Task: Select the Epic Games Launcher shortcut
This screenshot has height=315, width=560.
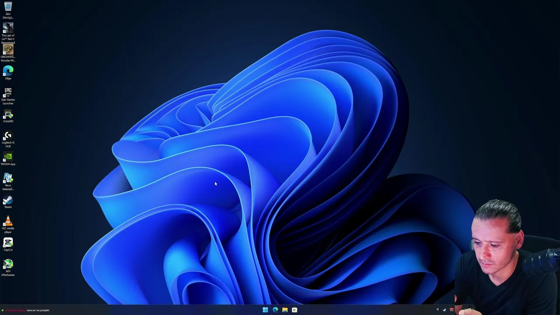Action: point(8,96)
